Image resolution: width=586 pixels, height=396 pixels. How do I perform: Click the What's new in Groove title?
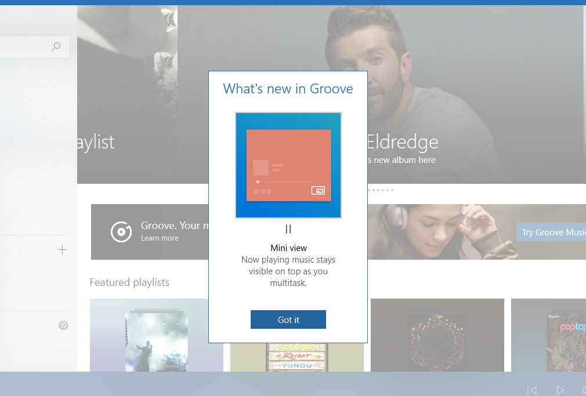point(288,89)
